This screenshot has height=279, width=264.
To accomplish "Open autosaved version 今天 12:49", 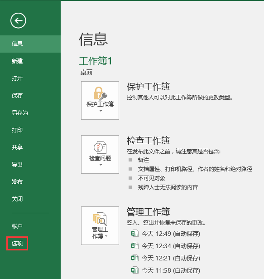I will coord(171,234).
